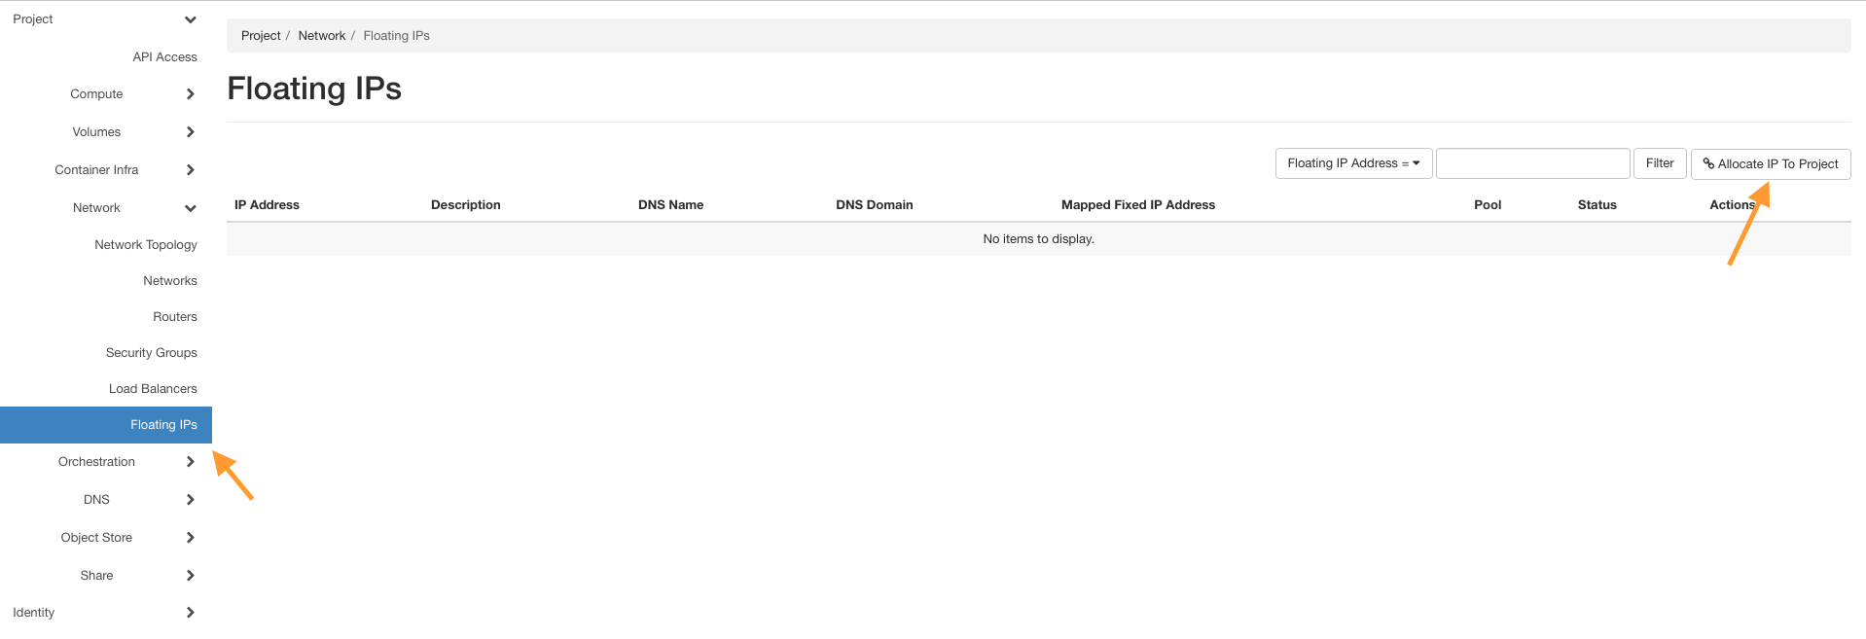Click the Allocate IP To Project button
Viewport: 1866px width, 639px height.
click(1770, 163)
